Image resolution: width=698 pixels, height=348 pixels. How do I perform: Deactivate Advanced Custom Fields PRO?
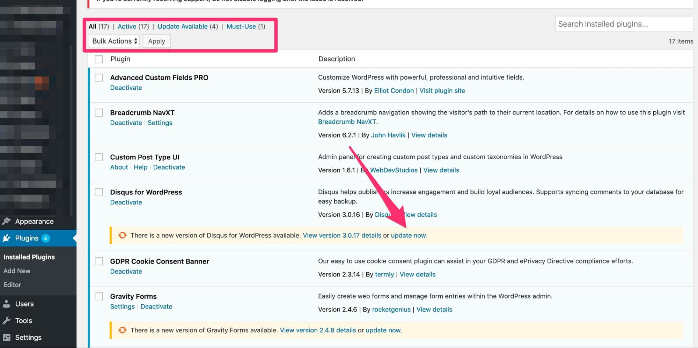coord(126,88)
